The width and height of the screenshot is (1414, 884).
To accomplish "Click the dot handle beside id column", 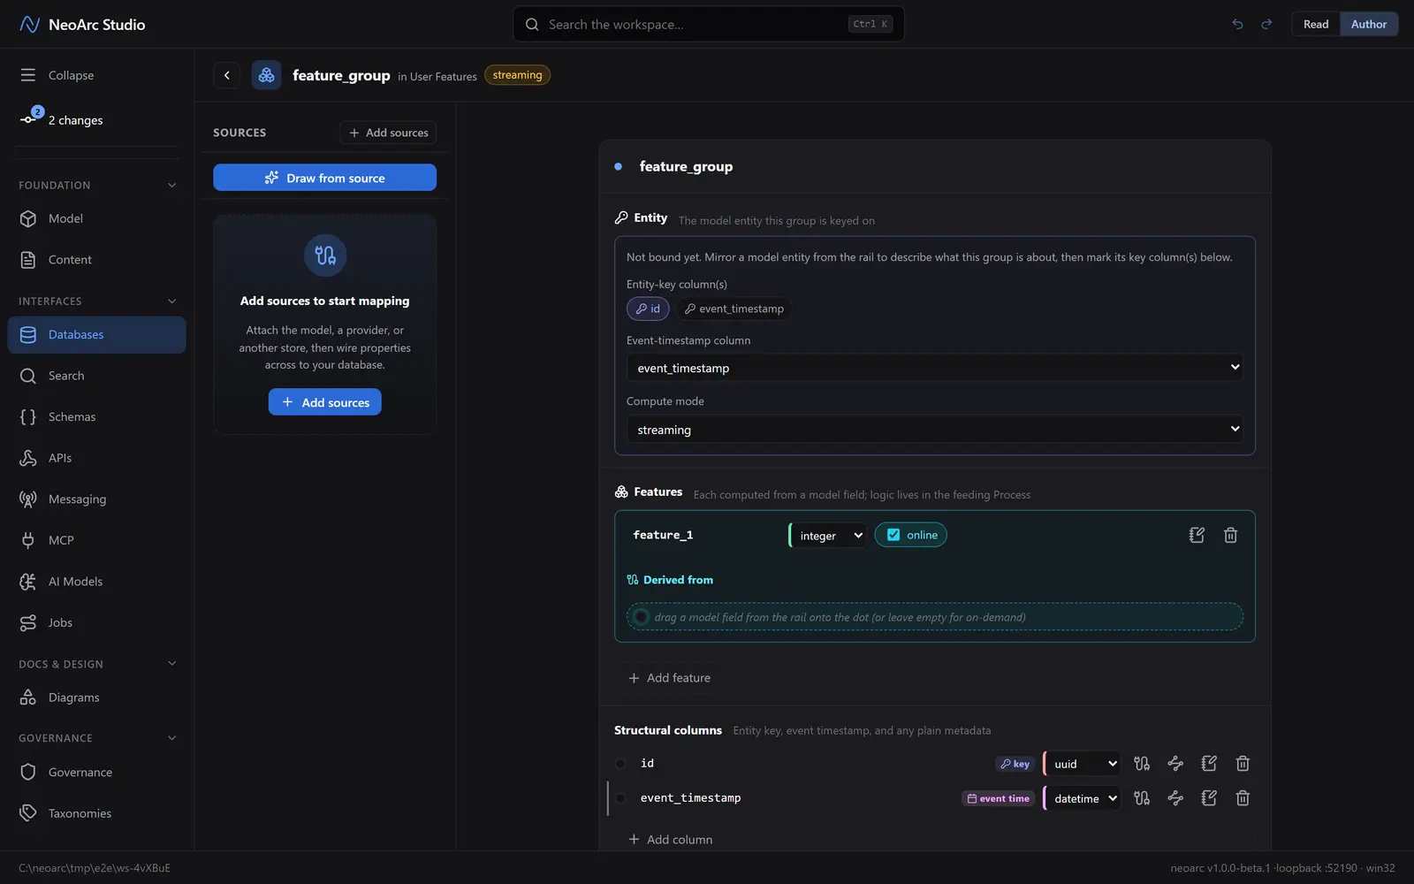I will coord(620,763).
